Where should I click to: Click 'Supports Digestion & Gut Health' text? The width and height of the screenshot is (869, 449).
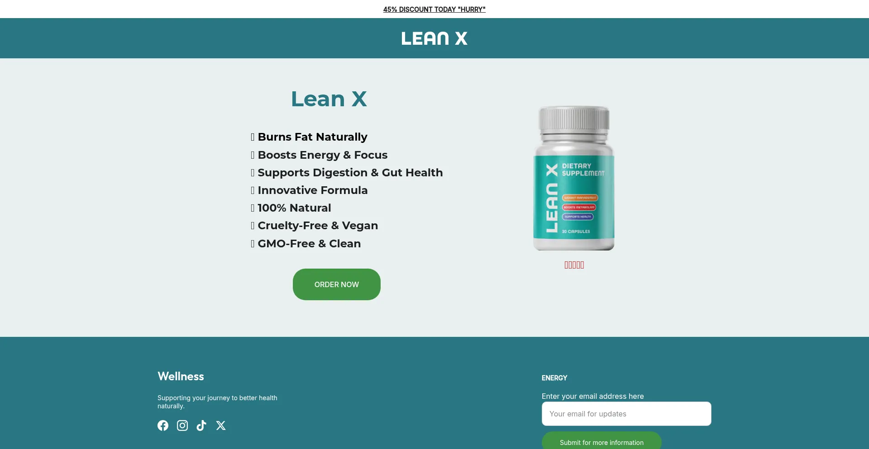pyautogui.click(x=350, y=173)
